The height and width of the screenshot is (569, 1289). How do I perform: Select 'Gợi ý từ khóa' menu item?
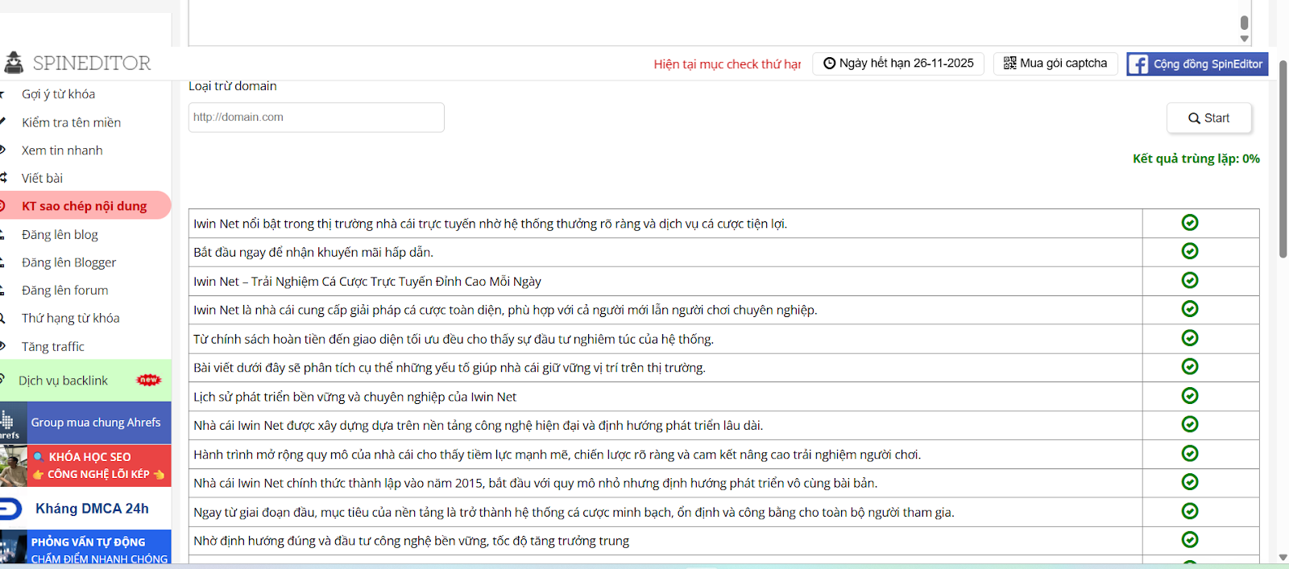tap(58, 94)
